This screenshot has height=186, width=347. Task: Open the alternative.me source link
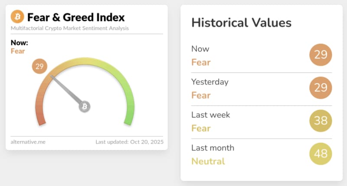(x=27, y=142)
